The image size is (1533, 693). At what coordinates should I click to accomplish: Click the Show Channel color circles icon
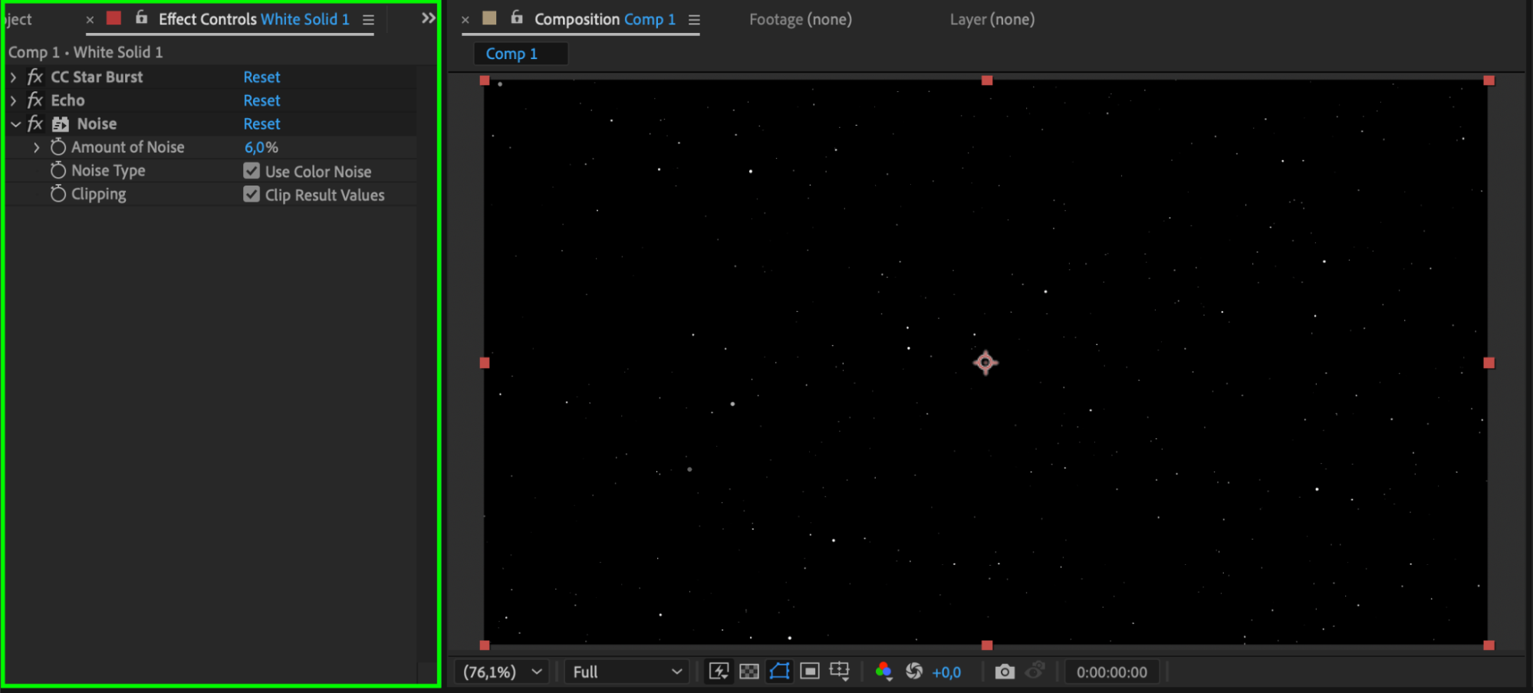[x=883, y=672]
